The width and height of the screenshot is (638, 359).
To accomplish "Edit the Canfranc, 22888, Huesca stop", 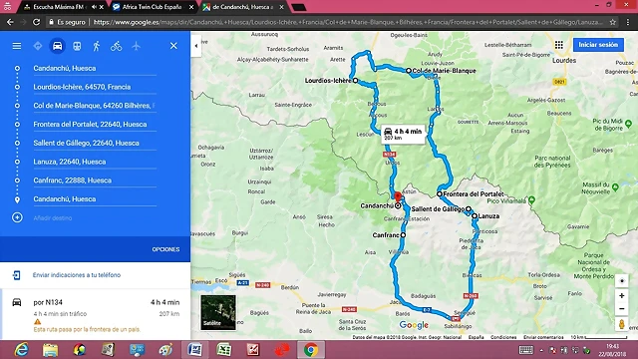I will 95,180.
